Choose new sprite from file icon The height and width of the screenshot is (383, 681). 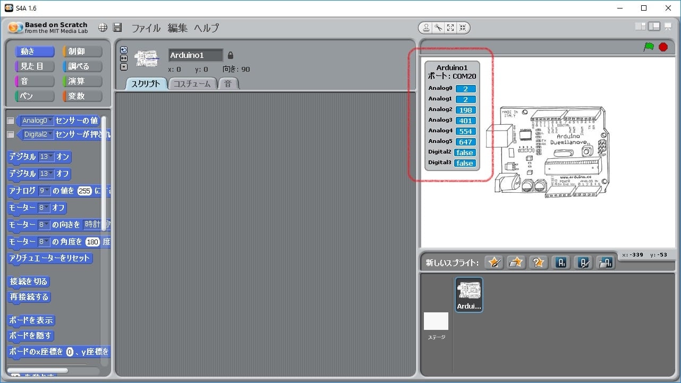coord(516,262)
